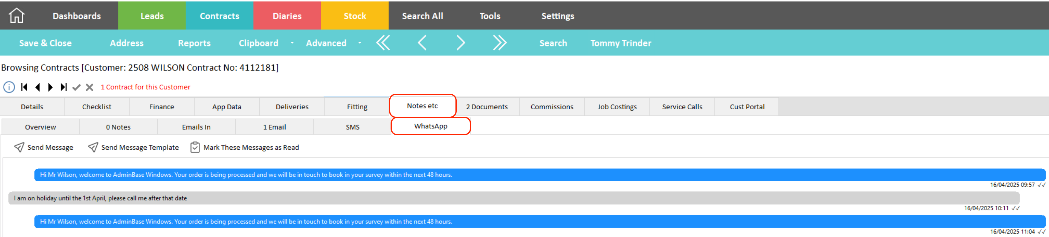Click the last contract navigator icon

click(x=64, y=87)
